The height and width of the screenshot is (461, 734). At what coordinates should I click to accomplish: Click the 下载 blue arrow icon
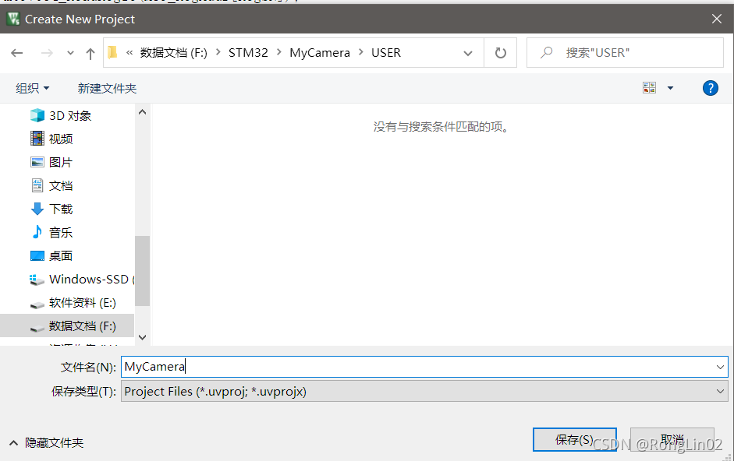[x=37, y=209]
